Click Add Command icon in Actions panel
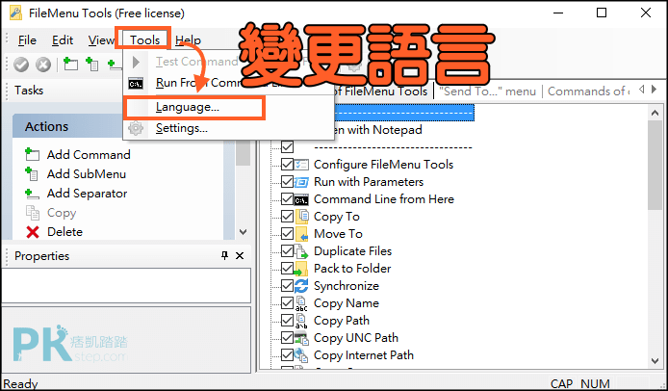Image resolution: width=668 pixels, height=391 pixels. 33,154
